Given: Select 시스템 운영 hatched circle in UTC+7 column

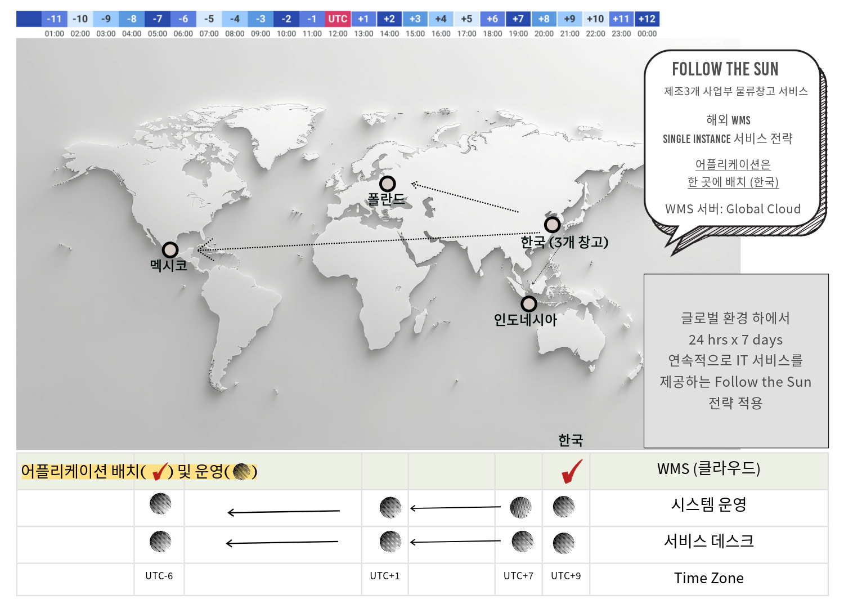Looking at the screenshot, I should (x=520, y=507).
